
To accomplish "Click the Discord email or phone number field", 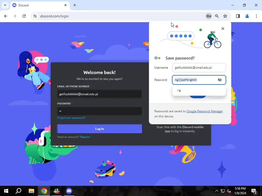I will point(100,94).
